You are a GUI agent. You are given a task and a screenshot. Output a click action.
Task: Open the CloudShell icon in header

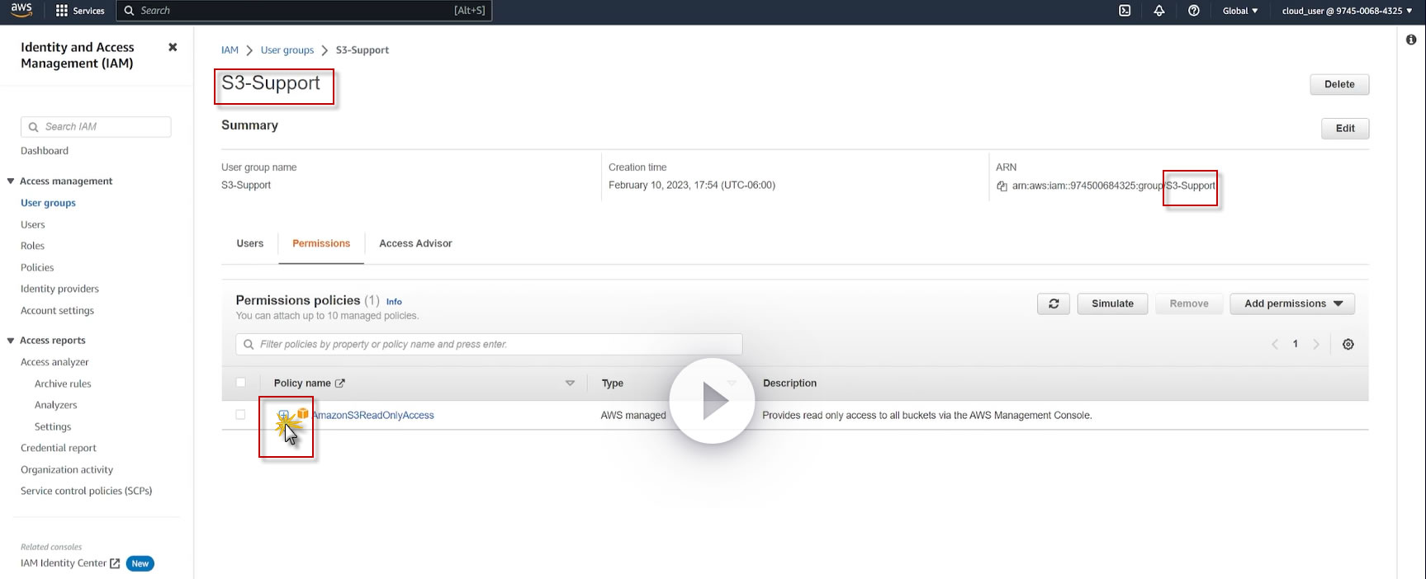tap(1125, 11)
